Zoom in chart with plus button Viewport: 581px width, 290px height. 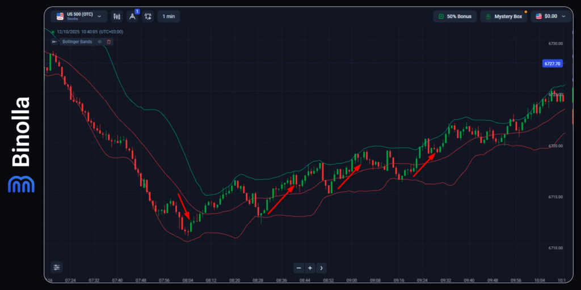(310, 268)
